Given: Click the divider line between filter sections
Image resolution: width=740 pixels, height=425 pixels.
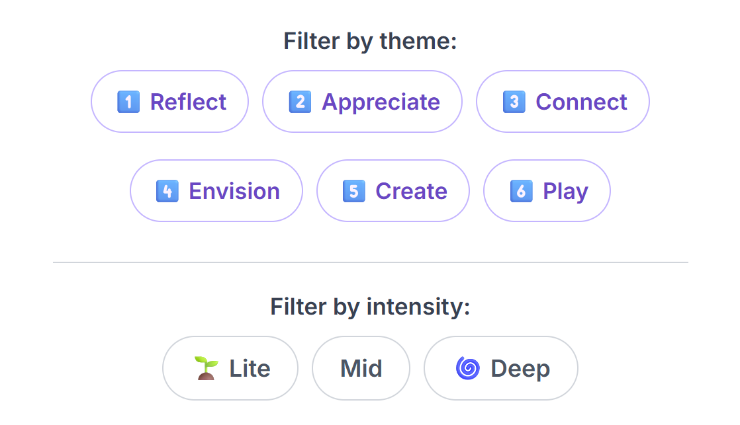Looking at the screenshot, I should tap(370, 262).
